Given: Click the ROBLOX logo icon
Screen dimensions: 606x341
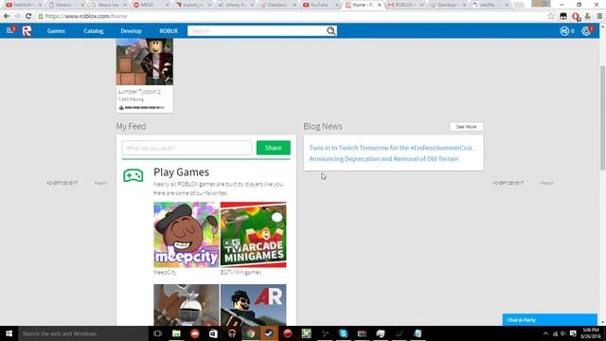Looking at the screenshot, I should click(27, 31).
